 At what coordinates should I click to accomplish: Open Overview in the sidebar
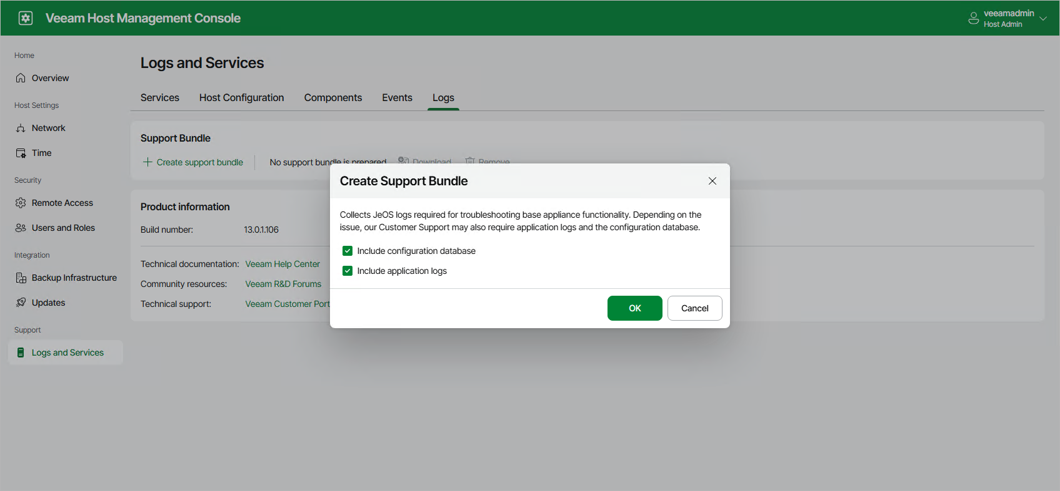(x=66, y=78)
